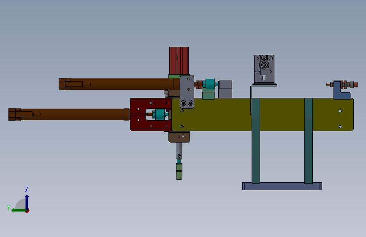Select the gray square block beside upper coupling

point(225,89)
